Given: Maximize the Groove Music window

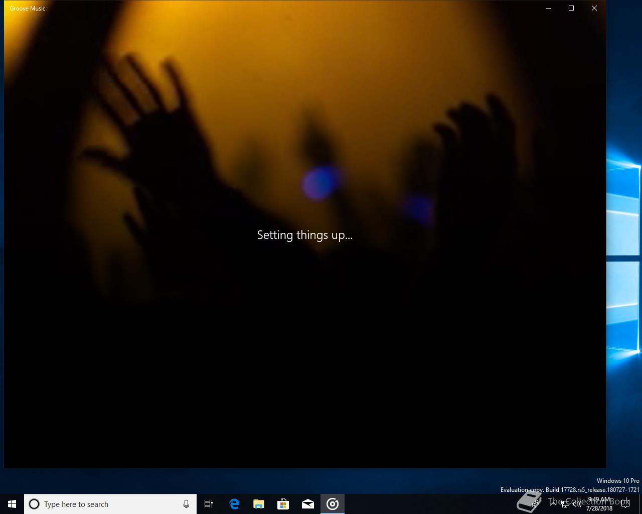Looking at the screenshot, I should coord(571,8).
